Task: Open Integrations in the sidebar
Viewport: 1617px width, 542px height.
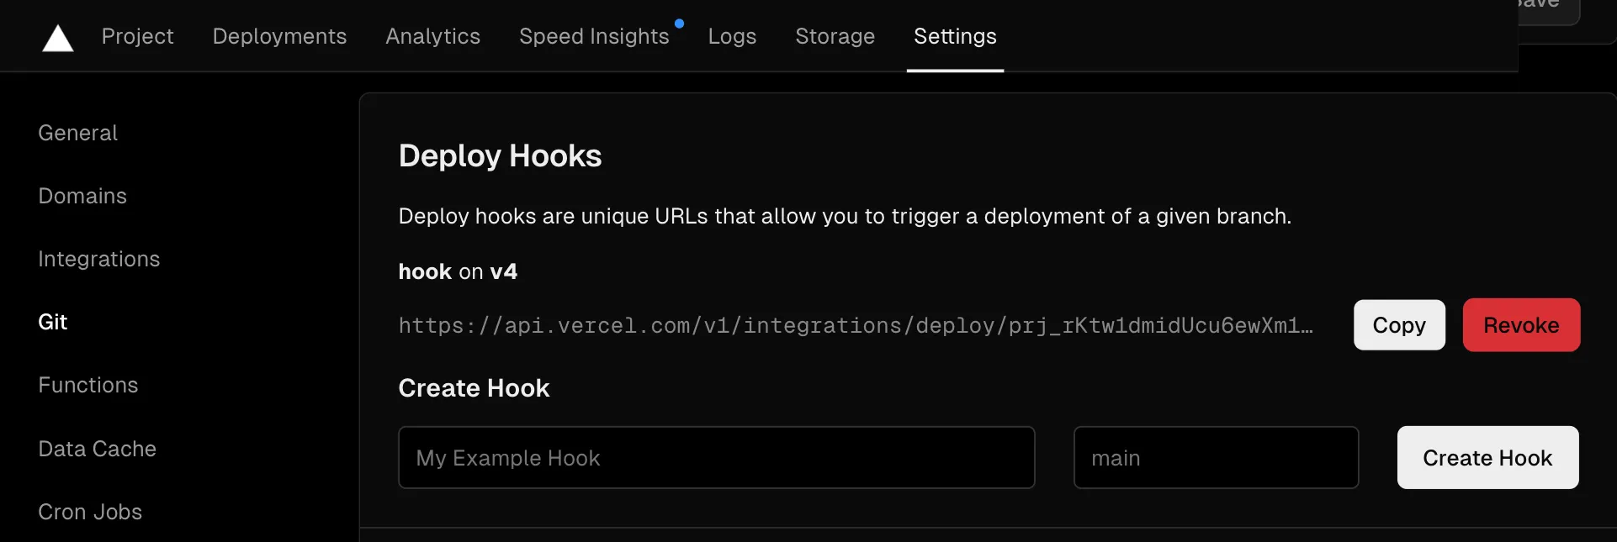Action: (x=98, y=259)
